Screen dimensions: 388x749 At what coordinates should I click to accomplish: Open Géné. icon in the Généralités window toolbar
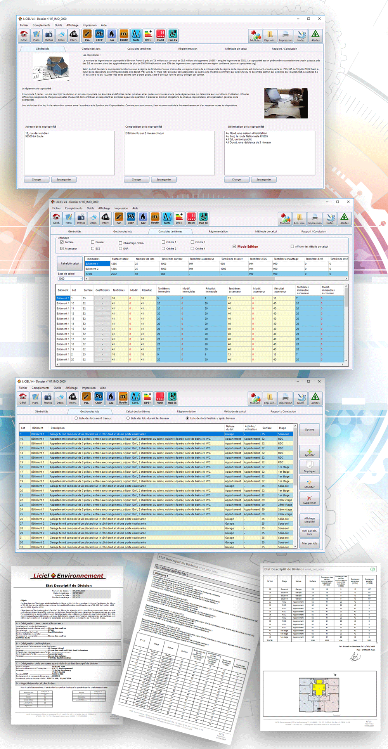24,35
